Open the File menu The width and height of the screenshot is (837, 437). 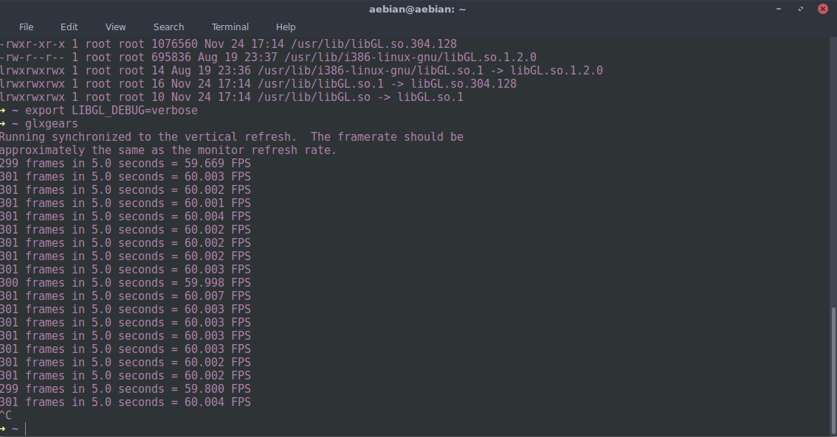click(26, 27)
